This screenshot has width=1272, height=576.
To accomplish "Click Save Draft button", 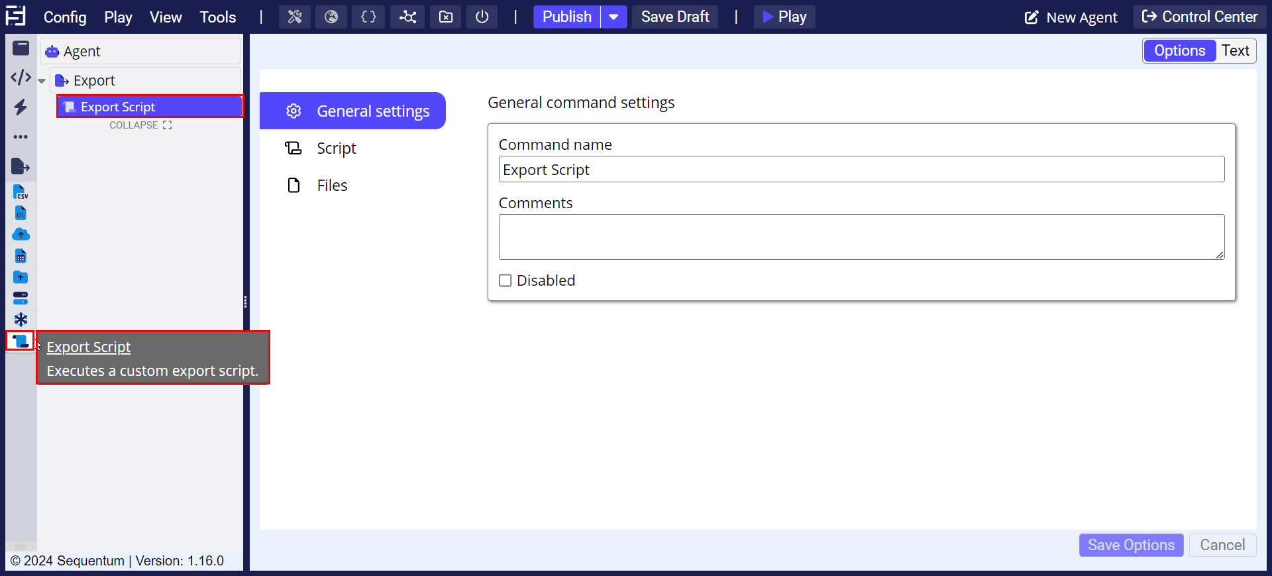I will click(x=675, y=17).
